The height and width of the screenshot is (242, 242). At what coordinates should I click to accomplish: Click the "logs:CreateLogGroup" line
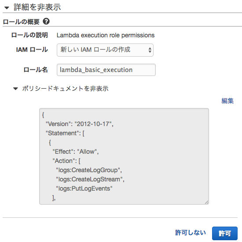89,170
